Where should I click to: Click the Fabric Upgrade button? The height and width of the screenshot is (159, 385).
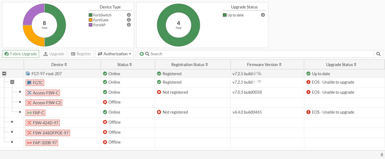[x=20, y=54]
